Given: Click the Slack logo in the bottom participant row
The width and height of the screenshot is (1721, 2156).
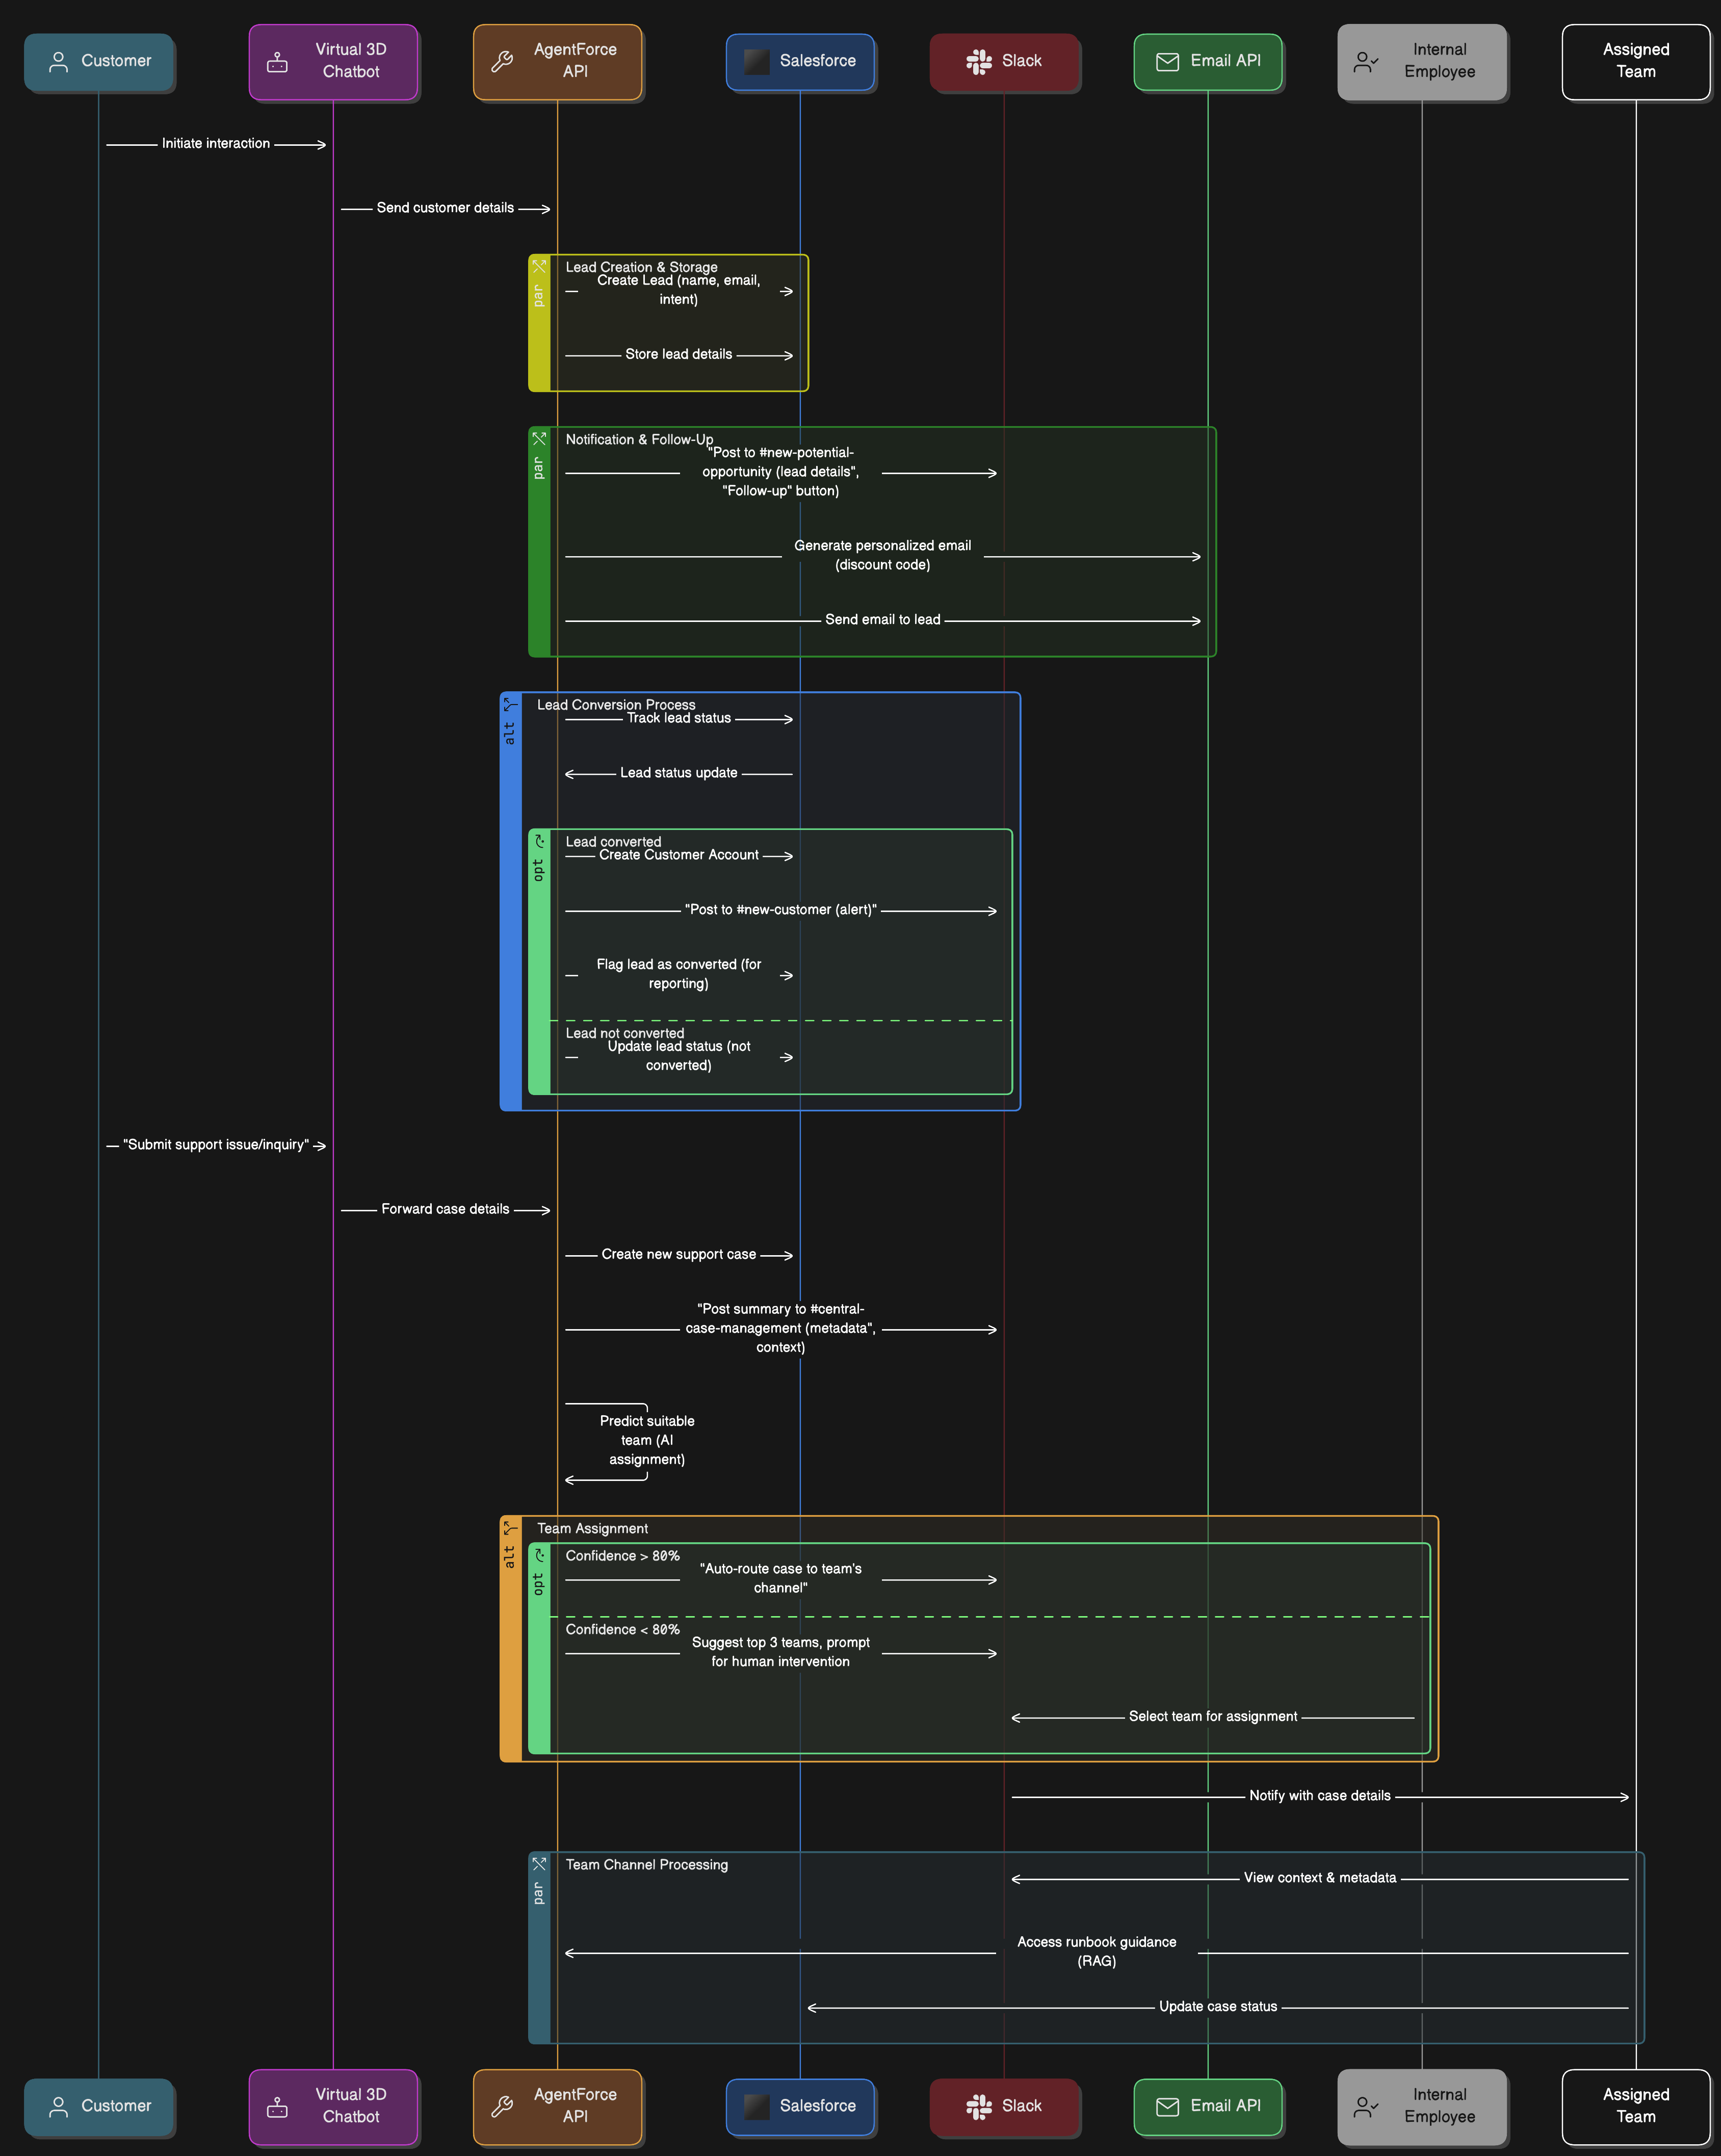Looking at the screenshot, I should (979, 2107).
